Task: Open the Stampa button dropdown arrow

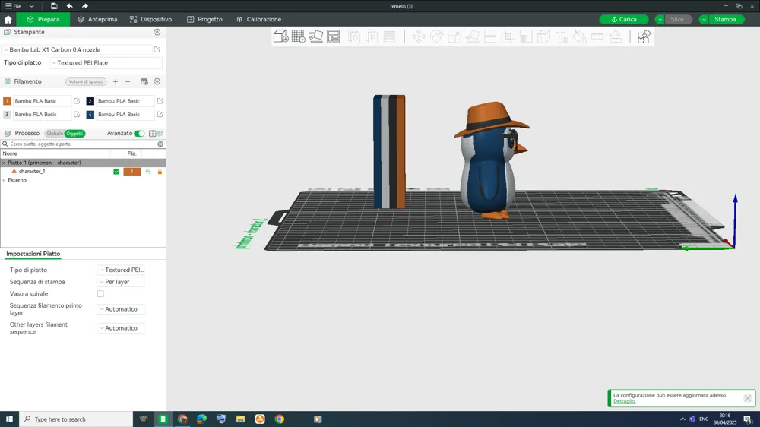Action: tap(704, 20)
